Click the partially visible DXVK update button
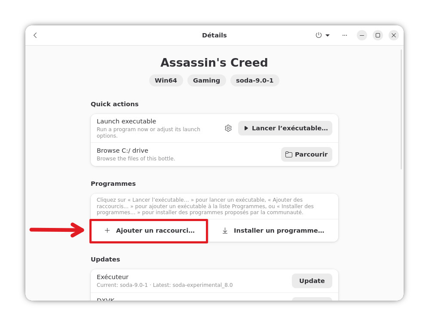 pyautogui.click(x=312, y=298)
